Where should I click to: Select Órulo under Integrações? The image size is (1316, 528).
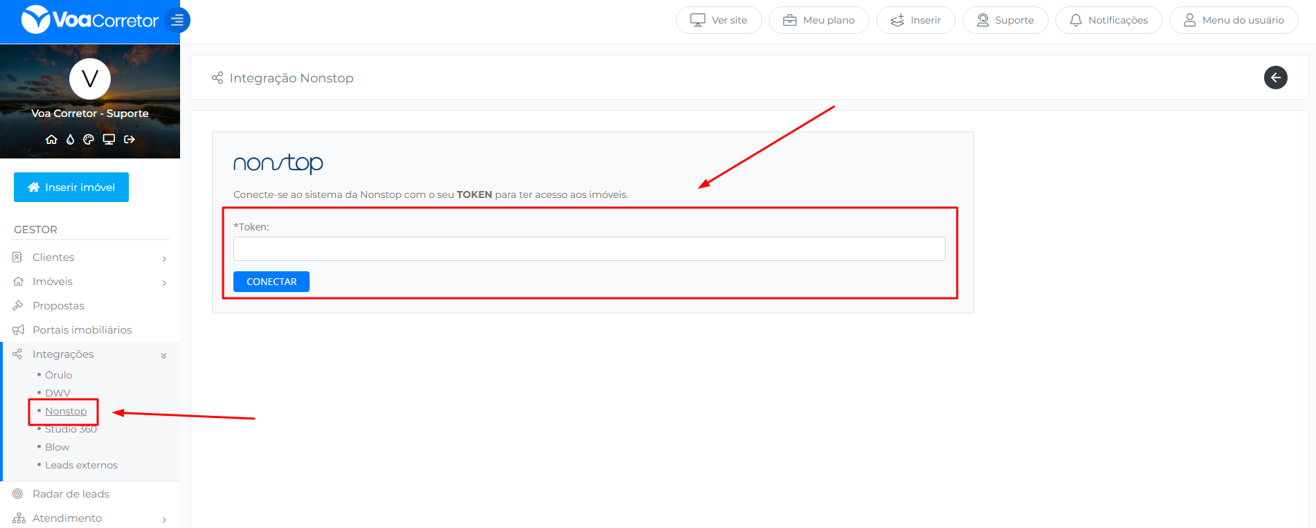click(x=59, y=375)
